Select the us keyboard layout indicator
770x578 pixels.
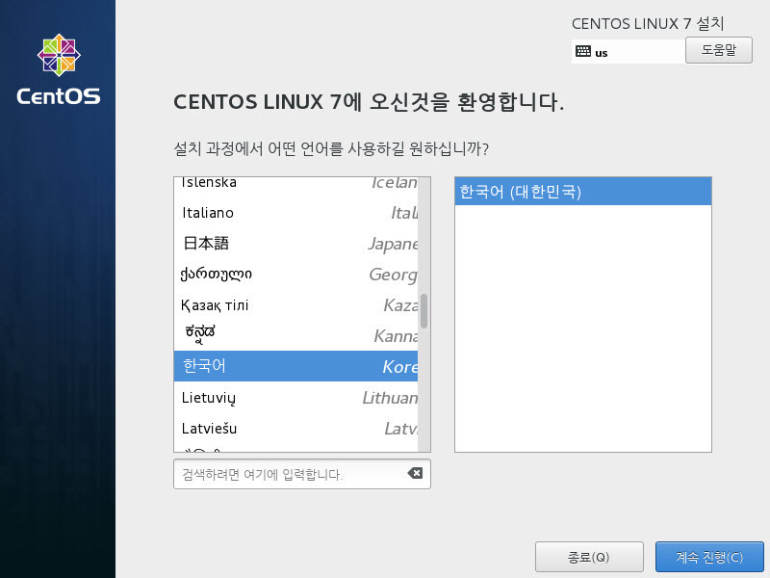pyautogui.click(x=629, y=51)
